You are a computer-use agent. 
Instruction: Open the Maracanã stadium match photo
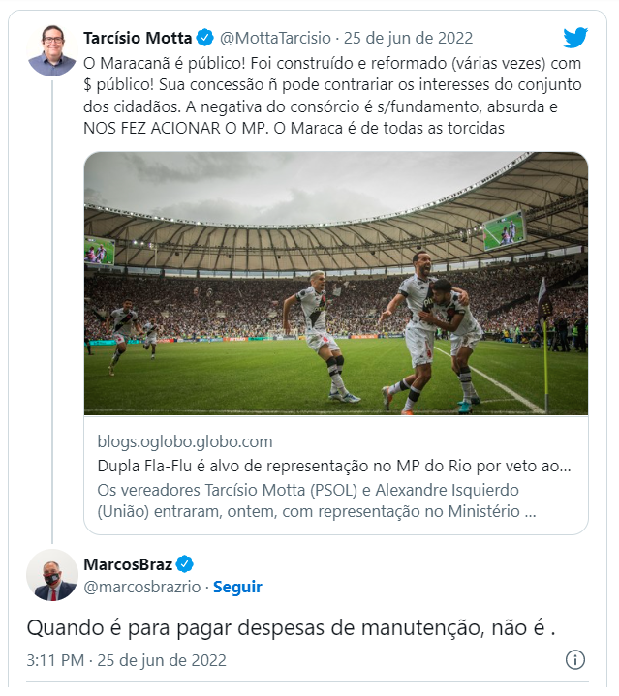335,284
